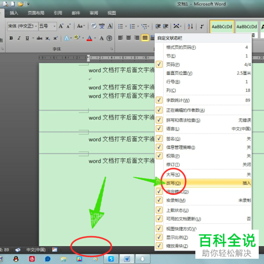Apply strikethrough formatting
The width and height of the screenshot is (264, 264).
coord(40,38)
